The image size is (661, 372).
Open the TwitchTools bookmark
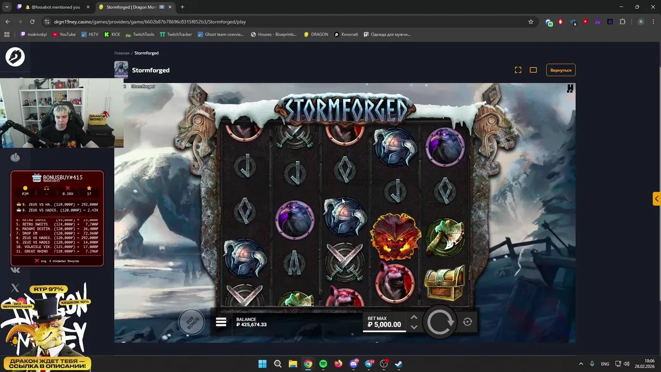click(x=139, y=35)
